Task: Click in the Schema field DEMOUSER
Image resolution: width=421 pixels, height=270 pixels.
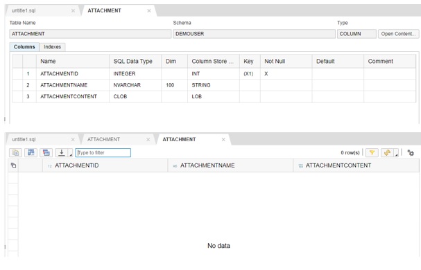Action: coord(254,34)
